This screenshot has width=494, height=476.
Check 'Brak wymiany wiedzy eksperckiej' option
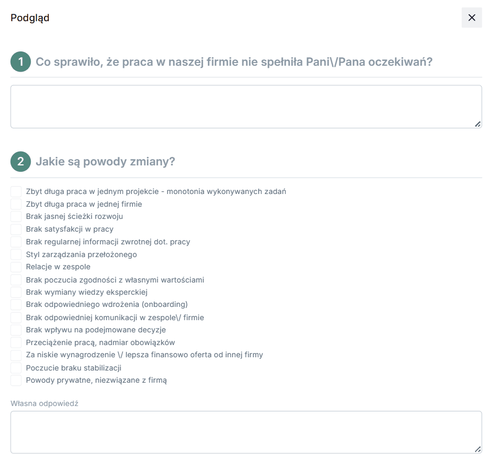[x=16, y=292]
